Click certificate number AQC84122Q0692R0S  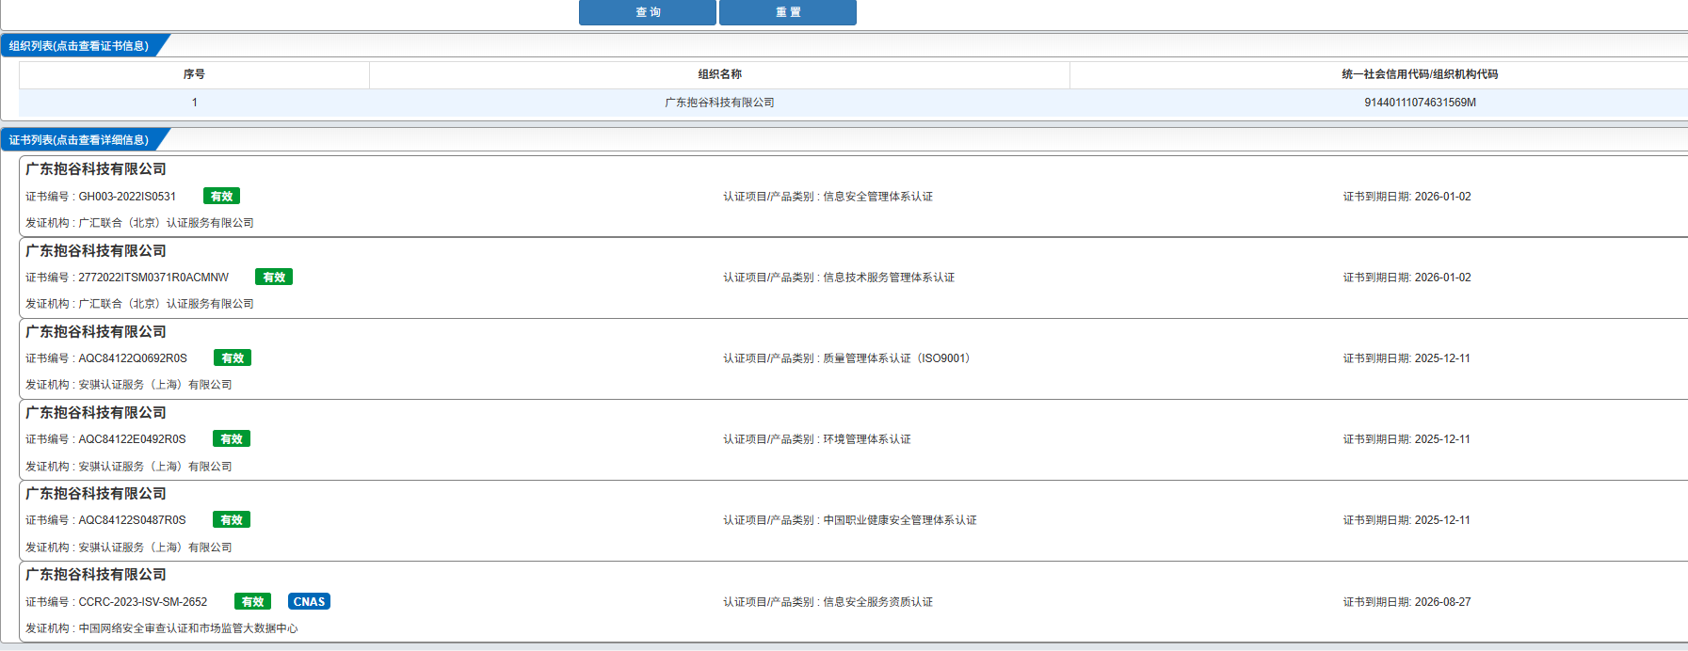tap(133, 358)
